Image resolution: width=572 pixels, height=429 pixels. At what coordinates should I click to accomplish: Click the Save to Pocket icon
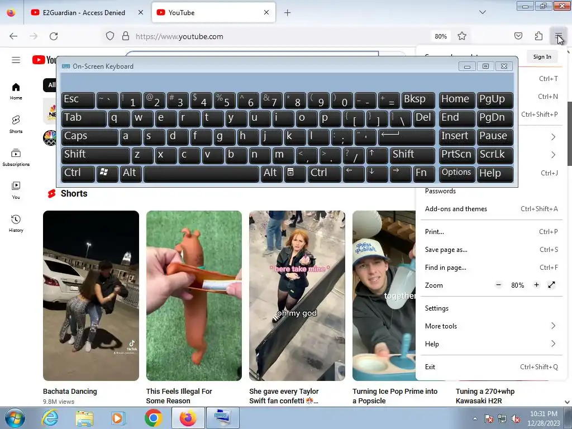(x=518, y=36)
